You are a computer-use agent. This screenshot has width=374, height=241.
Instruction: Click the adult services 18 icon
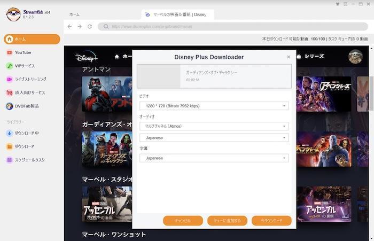click(9, 92)
